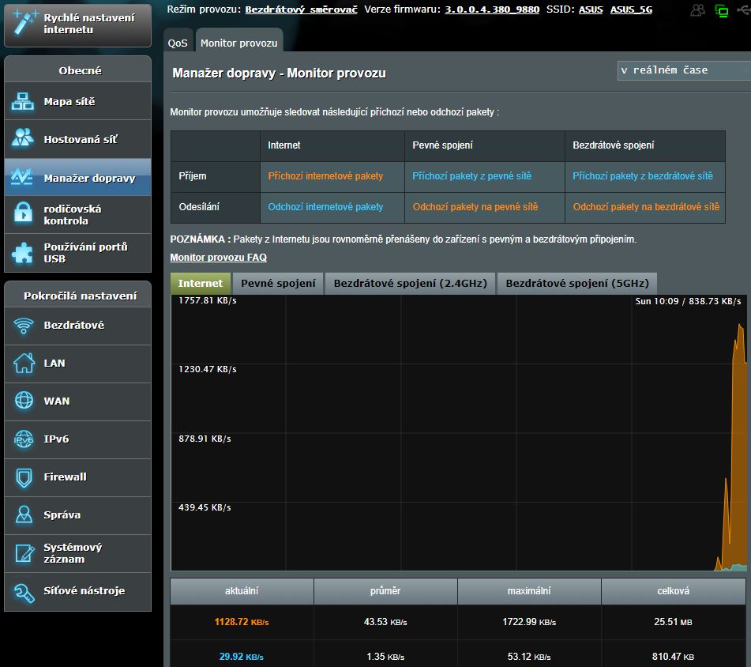Click 'Odchozí pakety na bezdrátové sítě' cell
Screen dimensions: 751x667
pos(646,207)
